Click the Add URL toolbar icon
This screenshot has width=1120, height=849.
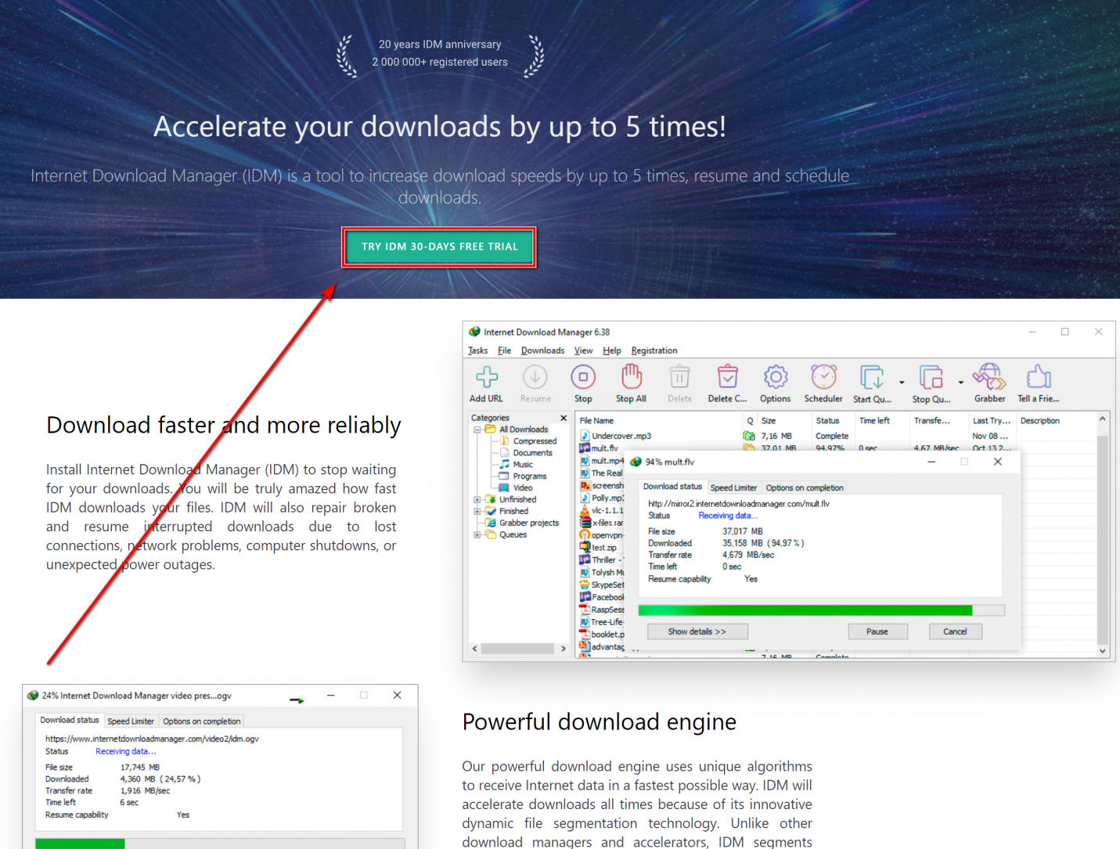[487, 377]
